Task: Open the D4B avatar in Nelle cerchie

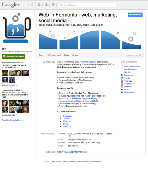Action: pos(5,73)
